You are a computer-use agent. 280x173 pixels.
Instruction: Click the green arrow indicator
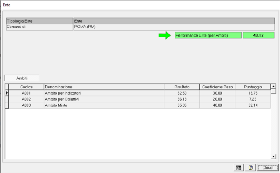point(164,35)
